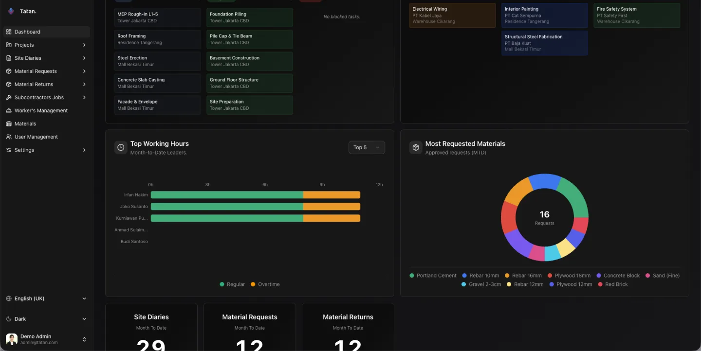This screenshot has width=701, height=351.
Task: Open the Material Returns menu item
Action: pyautogui.click(x=34, y=84)
